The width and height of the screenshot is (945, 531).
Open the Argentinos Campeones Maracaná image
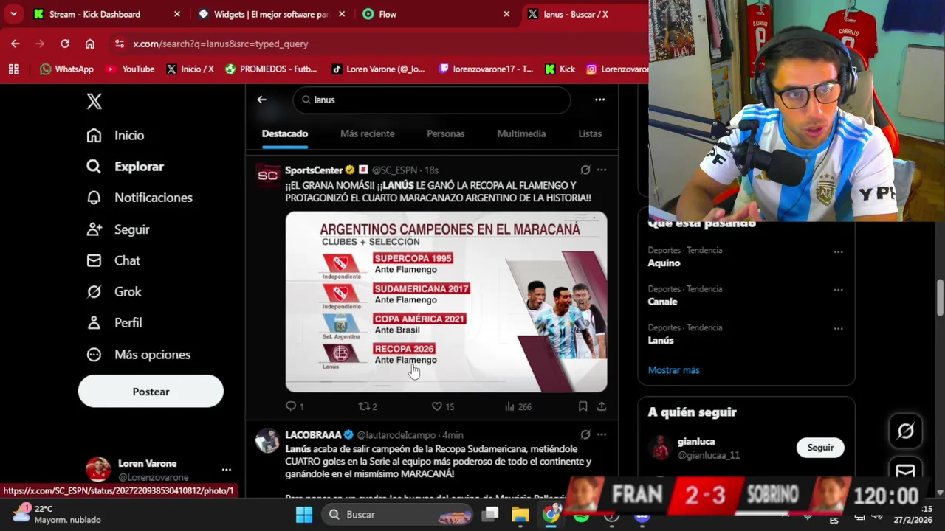click(x=447, y=302)
